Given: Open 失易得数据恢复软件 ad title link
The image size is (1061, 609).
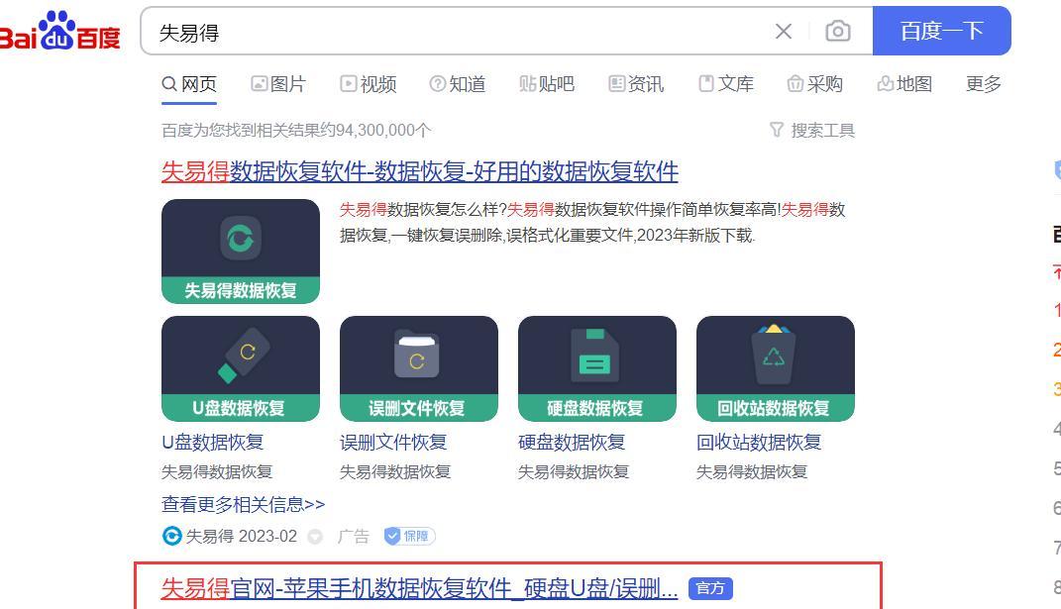Looking at the screenshot, I should (x=419, y=172).
